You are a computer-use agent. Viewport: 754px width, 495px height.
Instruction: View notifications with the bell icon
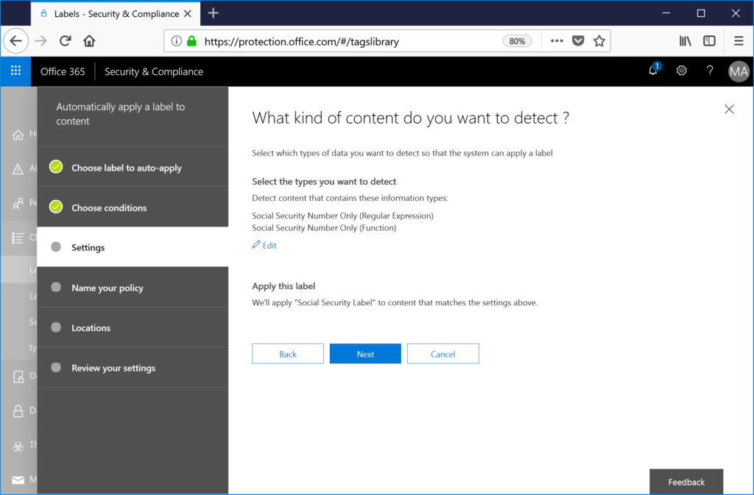[x=652, y=71]
